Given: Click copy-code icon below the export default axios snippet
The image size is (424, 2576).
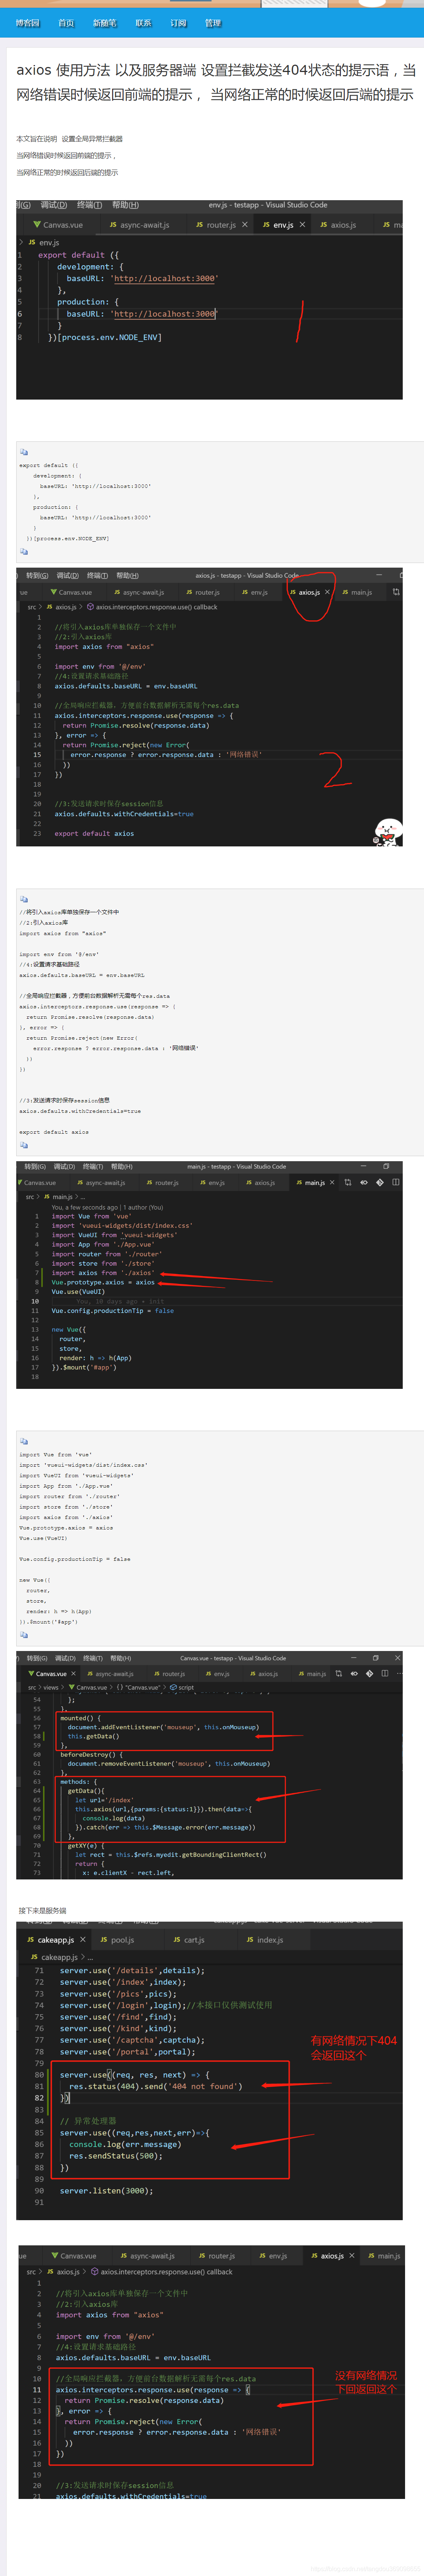Looking at the screenshot, I should point(24,1145).
